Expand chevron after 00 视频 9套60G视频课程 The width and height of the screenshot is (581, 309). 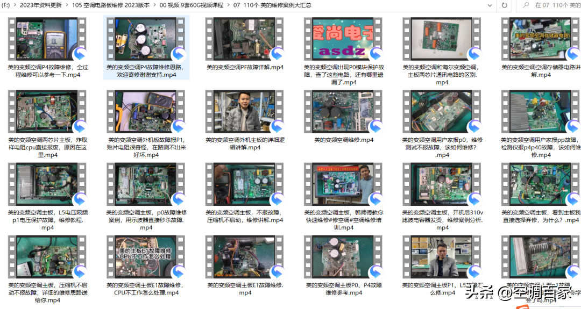point(228,5)
